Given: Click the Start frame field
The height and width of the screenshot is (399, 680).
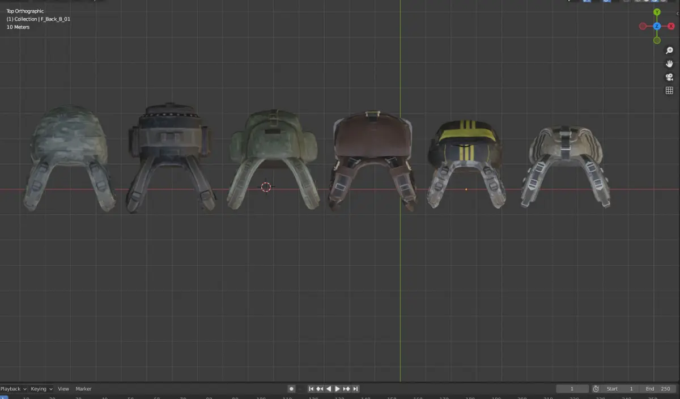Looking at the screenshot, I should (x=621, y=389).
